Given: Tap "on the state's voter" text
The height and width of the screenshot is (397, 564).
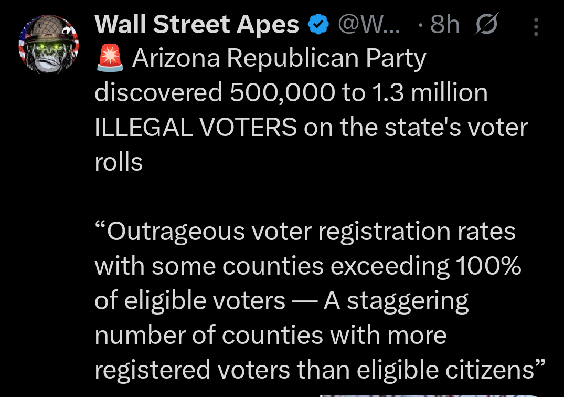Looking at the screenshot, I should coord(416,128).
